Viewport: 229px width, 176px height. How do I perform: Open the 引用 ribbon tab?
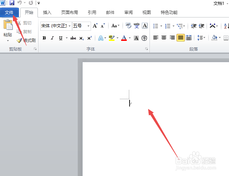pos(92,13)
